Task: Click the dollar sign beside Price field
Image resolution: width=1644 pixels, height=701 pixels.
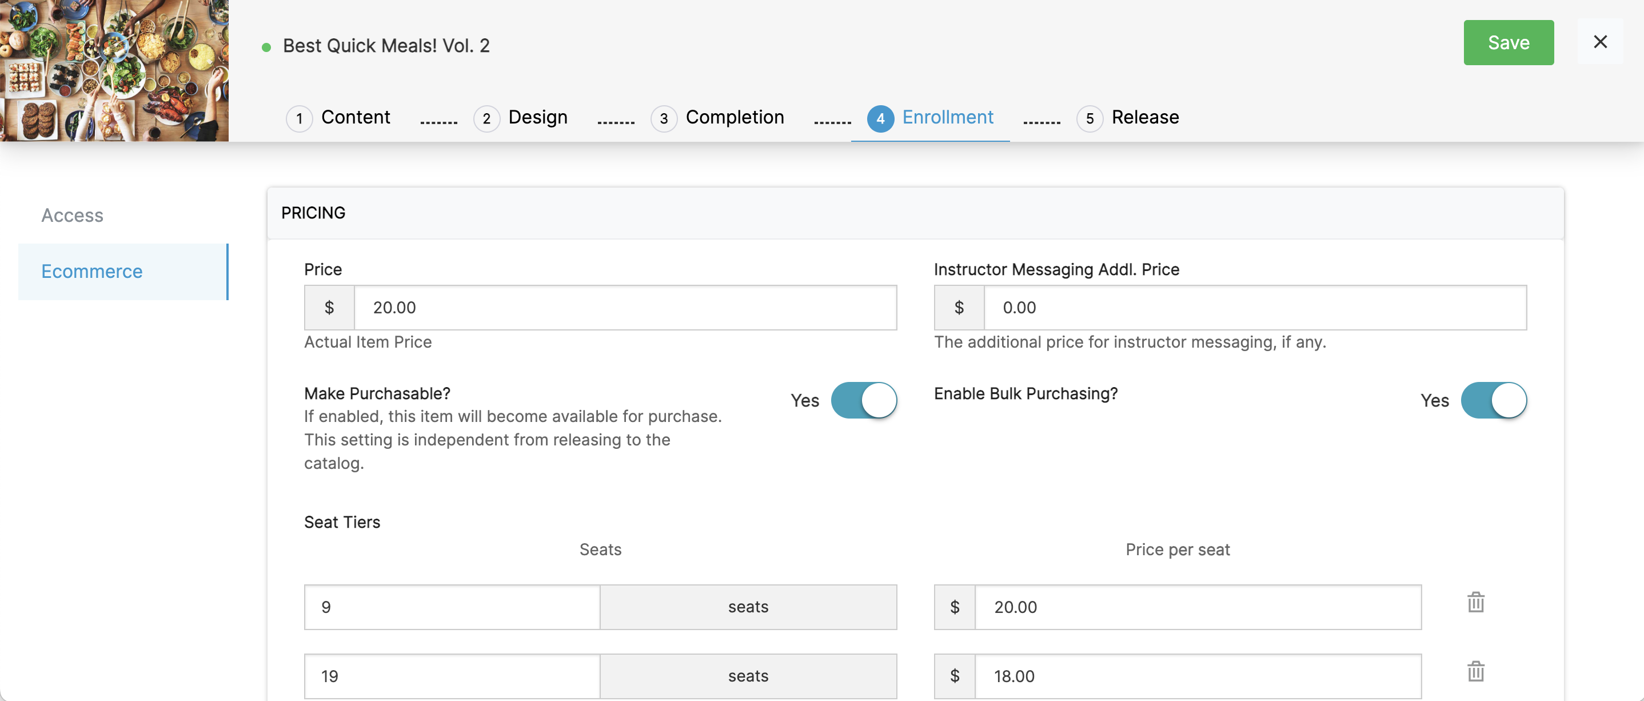Action: coord(329,308)
